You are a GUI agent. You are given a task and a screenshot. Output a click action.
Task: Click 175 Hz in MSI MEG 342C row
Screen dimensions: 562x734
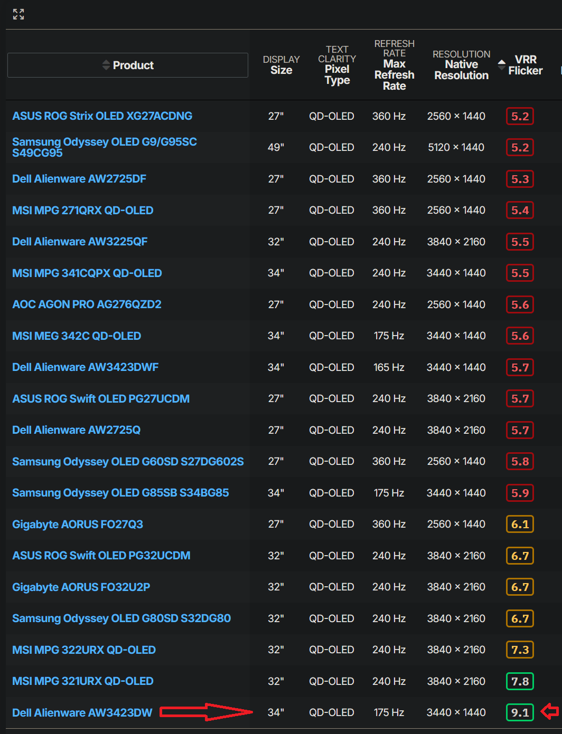click(x=389, y=336)
